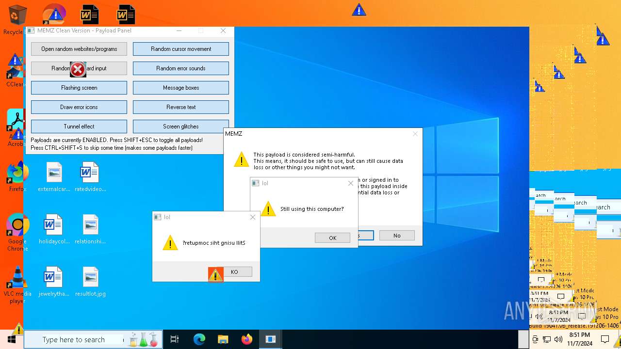This screenshot has height=349, width=621.
Task: Click 'Press CTRL+SHIFT+S to skip some time' text
Action: (112, 148)
